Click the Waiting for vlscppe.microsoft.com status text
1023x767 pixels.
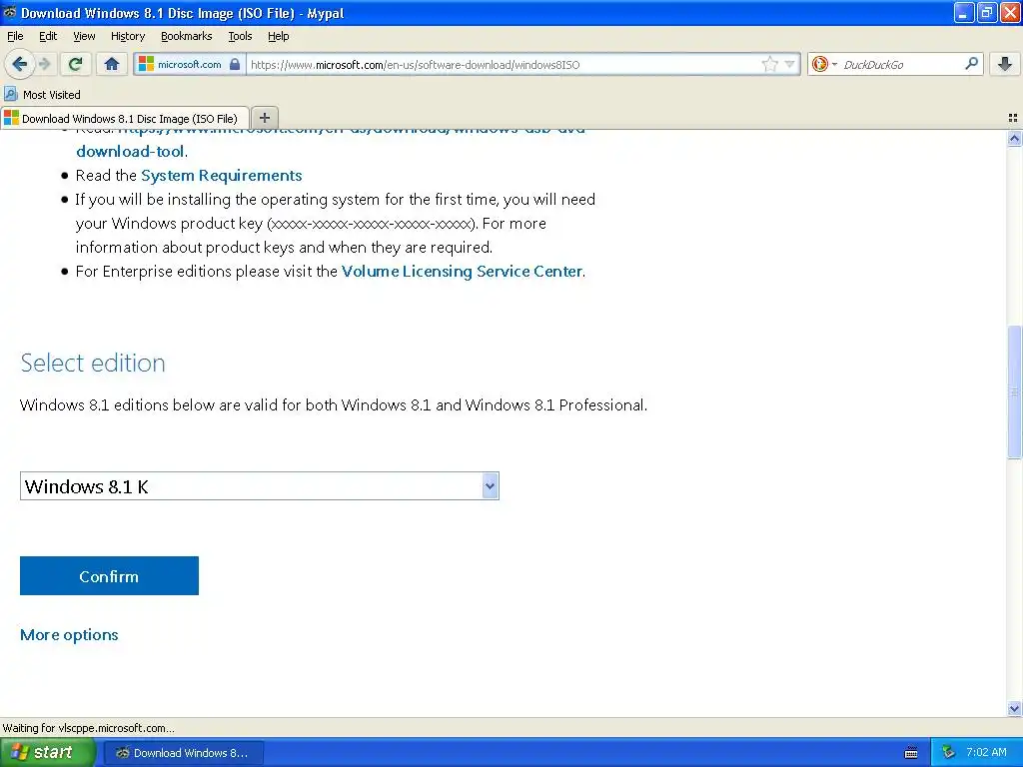(x=88, y=728)
